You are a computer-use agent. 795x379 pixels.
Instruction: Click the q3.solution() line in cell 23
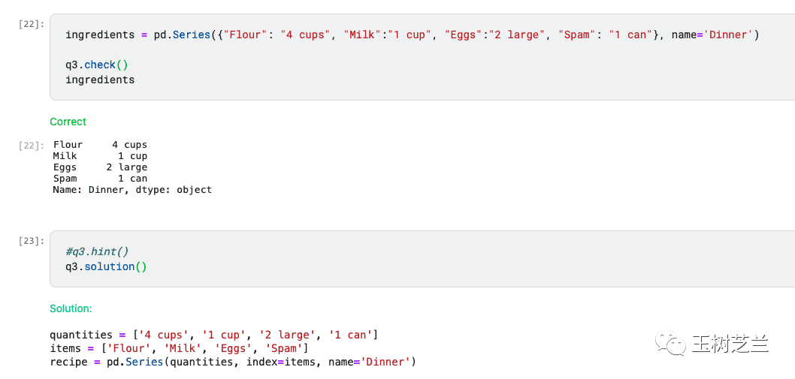pyautogui.click(x=106, y=266)
